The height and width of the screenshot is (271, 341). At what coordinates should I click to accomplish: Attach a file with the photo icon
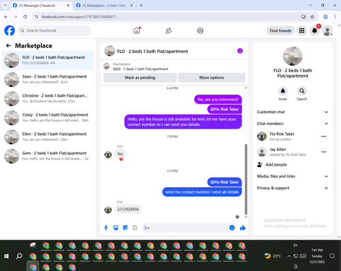[x=116, y=227]
